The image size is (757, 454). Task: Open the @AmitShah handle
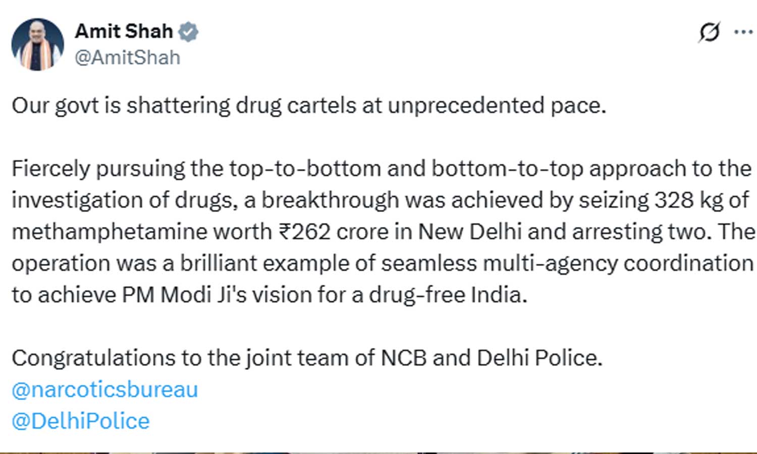tap(127, 58)
